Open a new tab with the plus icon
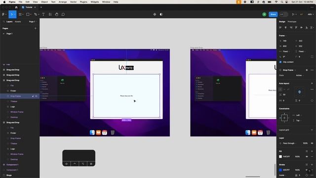Viewport: 316px width, 178px height. tap(41, 7)
